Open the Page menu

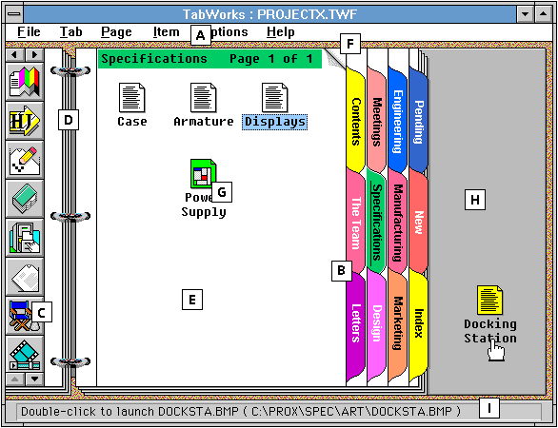point(116,32)
